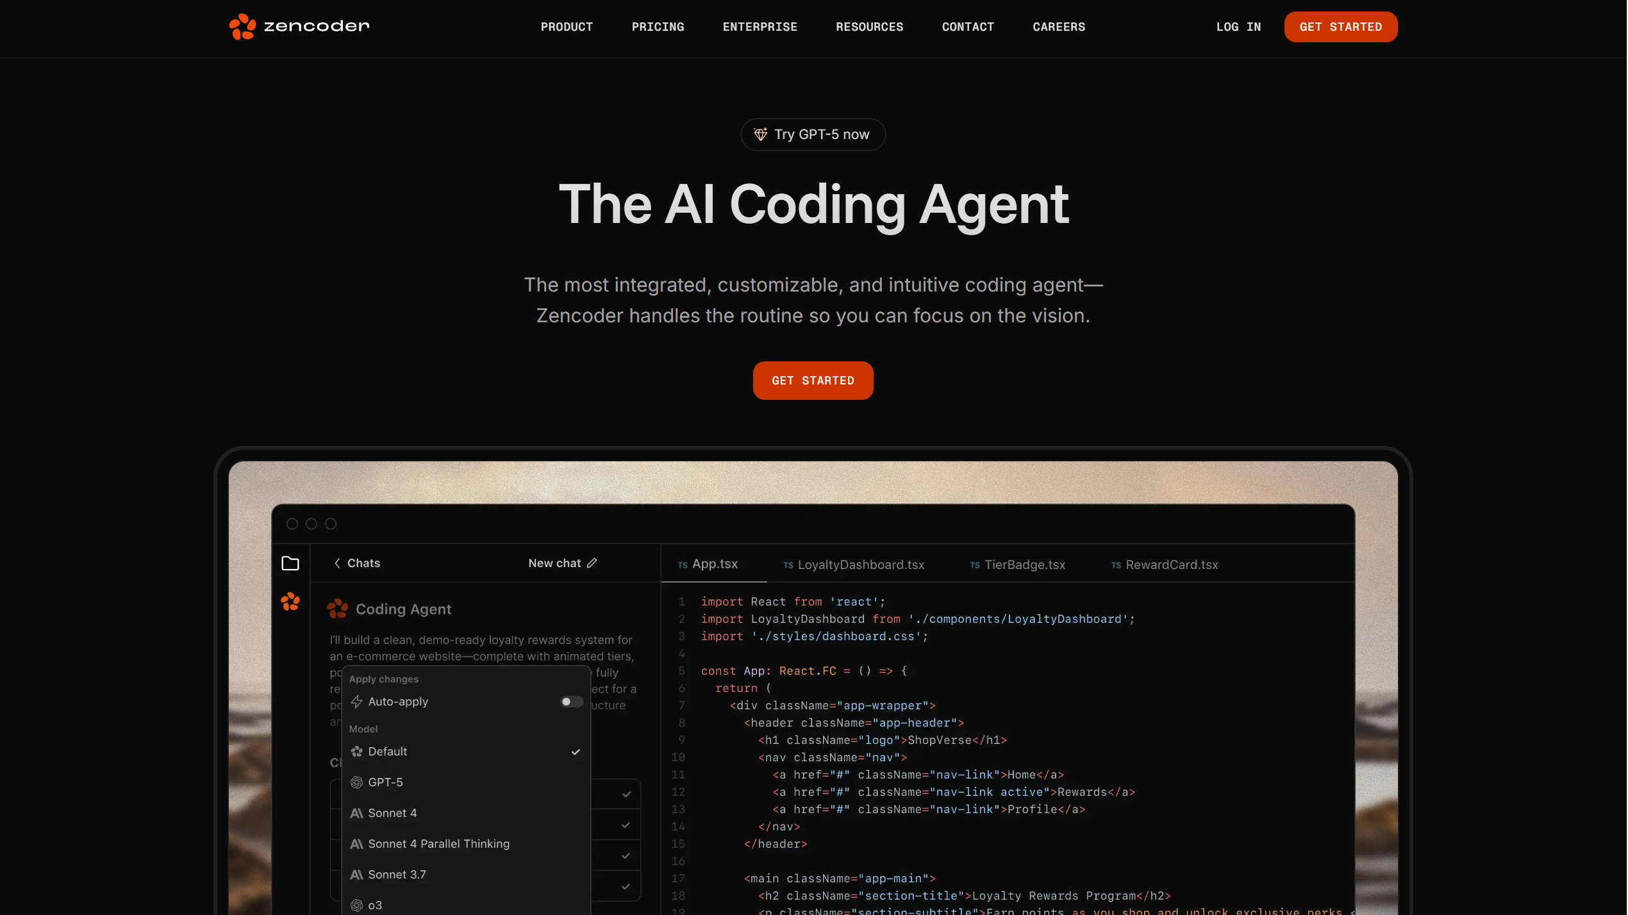Click the TS icon on RewardCard.tsx tab
Viewport: 1628px width, 915px height.
1116,565
